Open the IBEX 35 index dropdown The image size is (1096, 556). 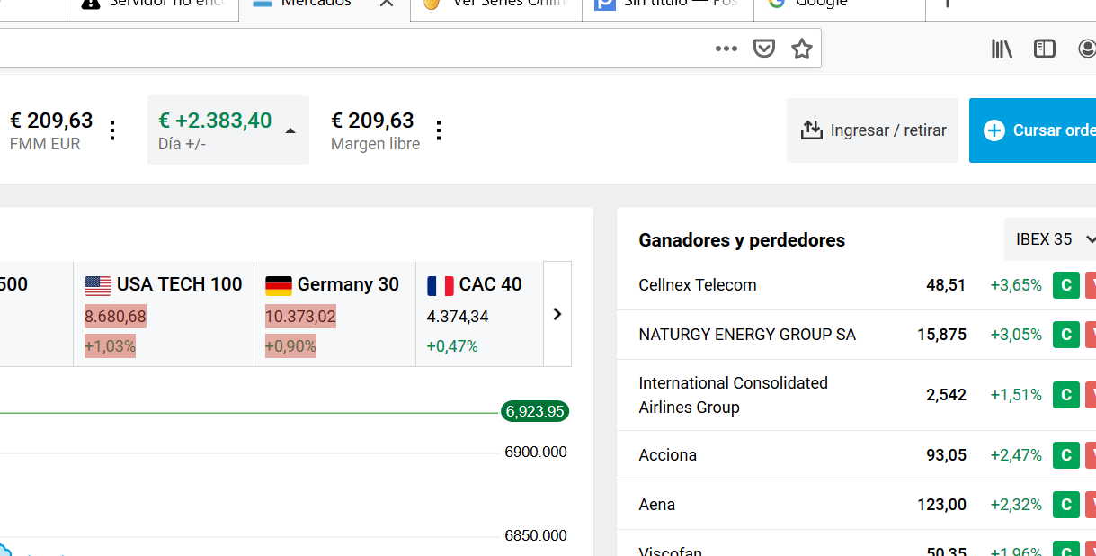point(1051,239)
